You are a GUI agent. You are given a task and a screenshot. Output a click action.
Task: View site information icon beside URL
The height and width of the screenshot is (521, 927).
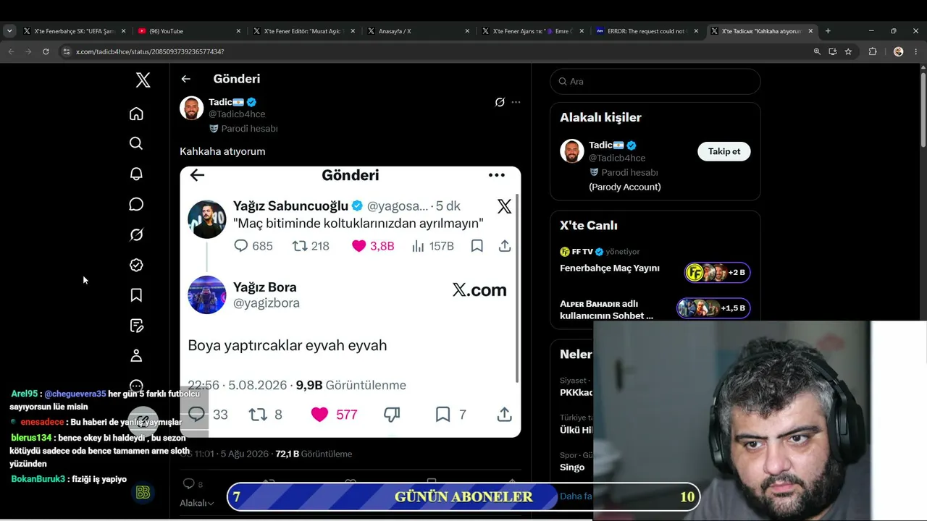tap(67, 51)
